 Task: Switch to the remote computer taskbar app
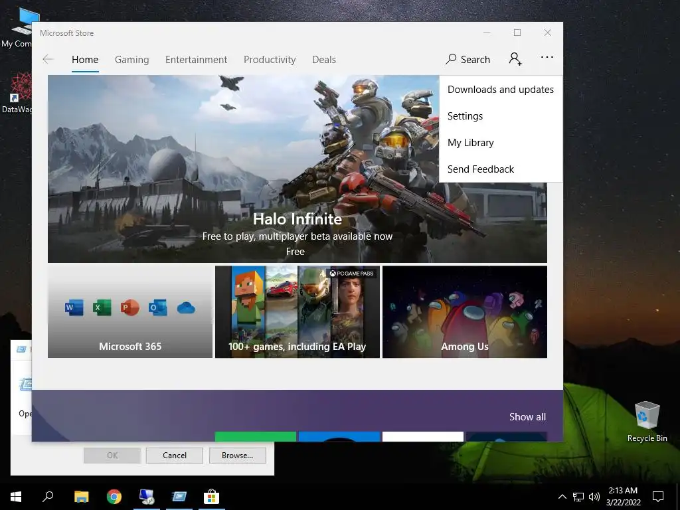[147, 497]
